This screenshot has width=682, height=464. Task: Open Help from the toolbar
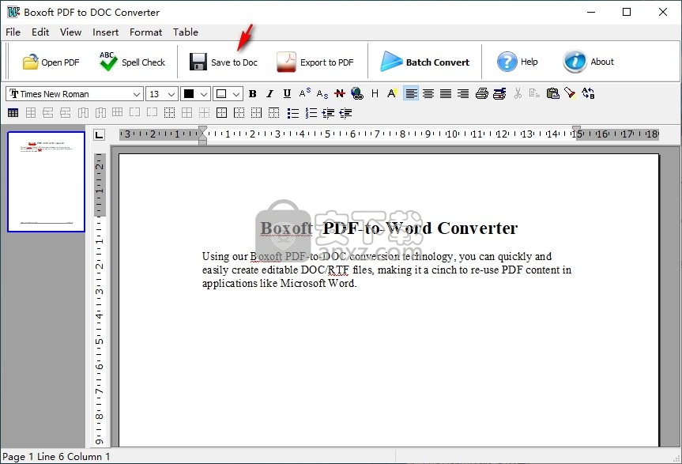click(517, 62)
